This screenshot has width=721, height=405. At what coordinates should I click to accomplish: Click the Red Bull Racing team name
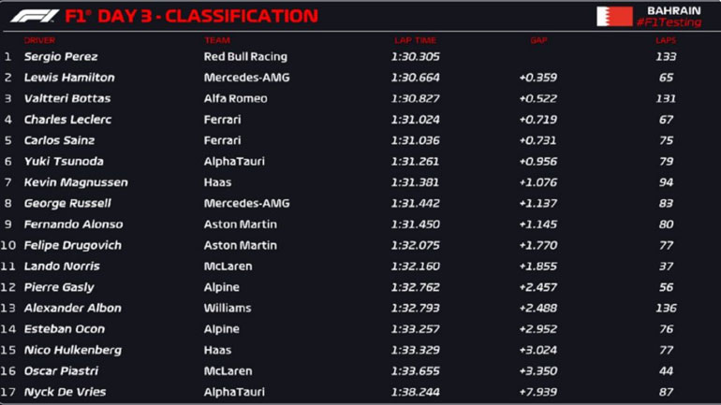[245, 56]
